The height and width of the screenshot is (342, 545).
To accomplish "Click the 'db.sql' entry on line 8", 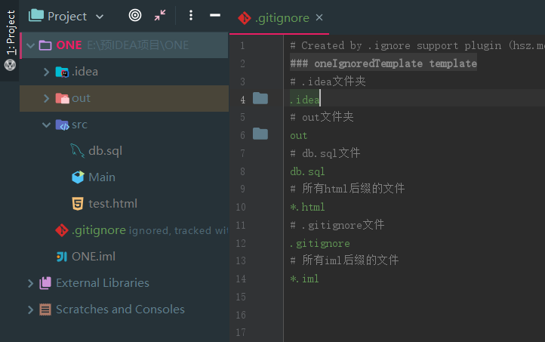I will [307, 171].
